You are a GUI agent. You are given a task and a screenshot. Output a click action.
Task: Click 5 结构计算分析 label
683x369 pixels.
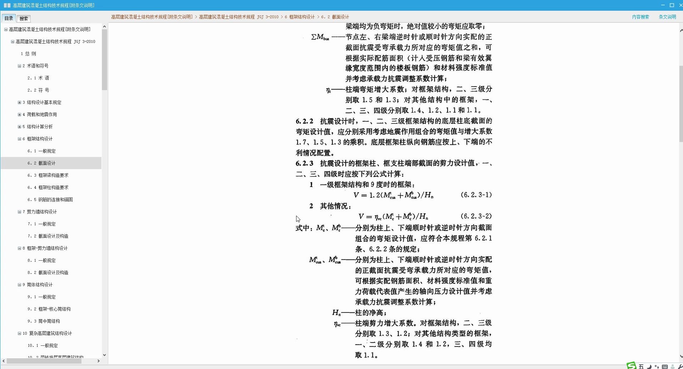pos(38,127)
